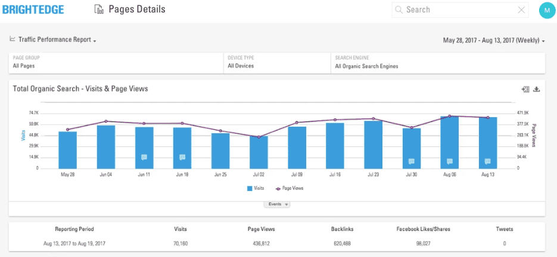Click the traffic performance line chart icon
Screen dimensions: 557x257
13,39
